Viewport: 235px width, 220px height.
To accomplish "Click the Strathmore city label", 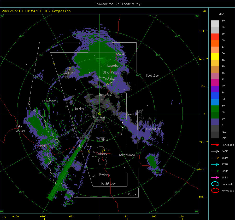I will (x=127, y=155).
